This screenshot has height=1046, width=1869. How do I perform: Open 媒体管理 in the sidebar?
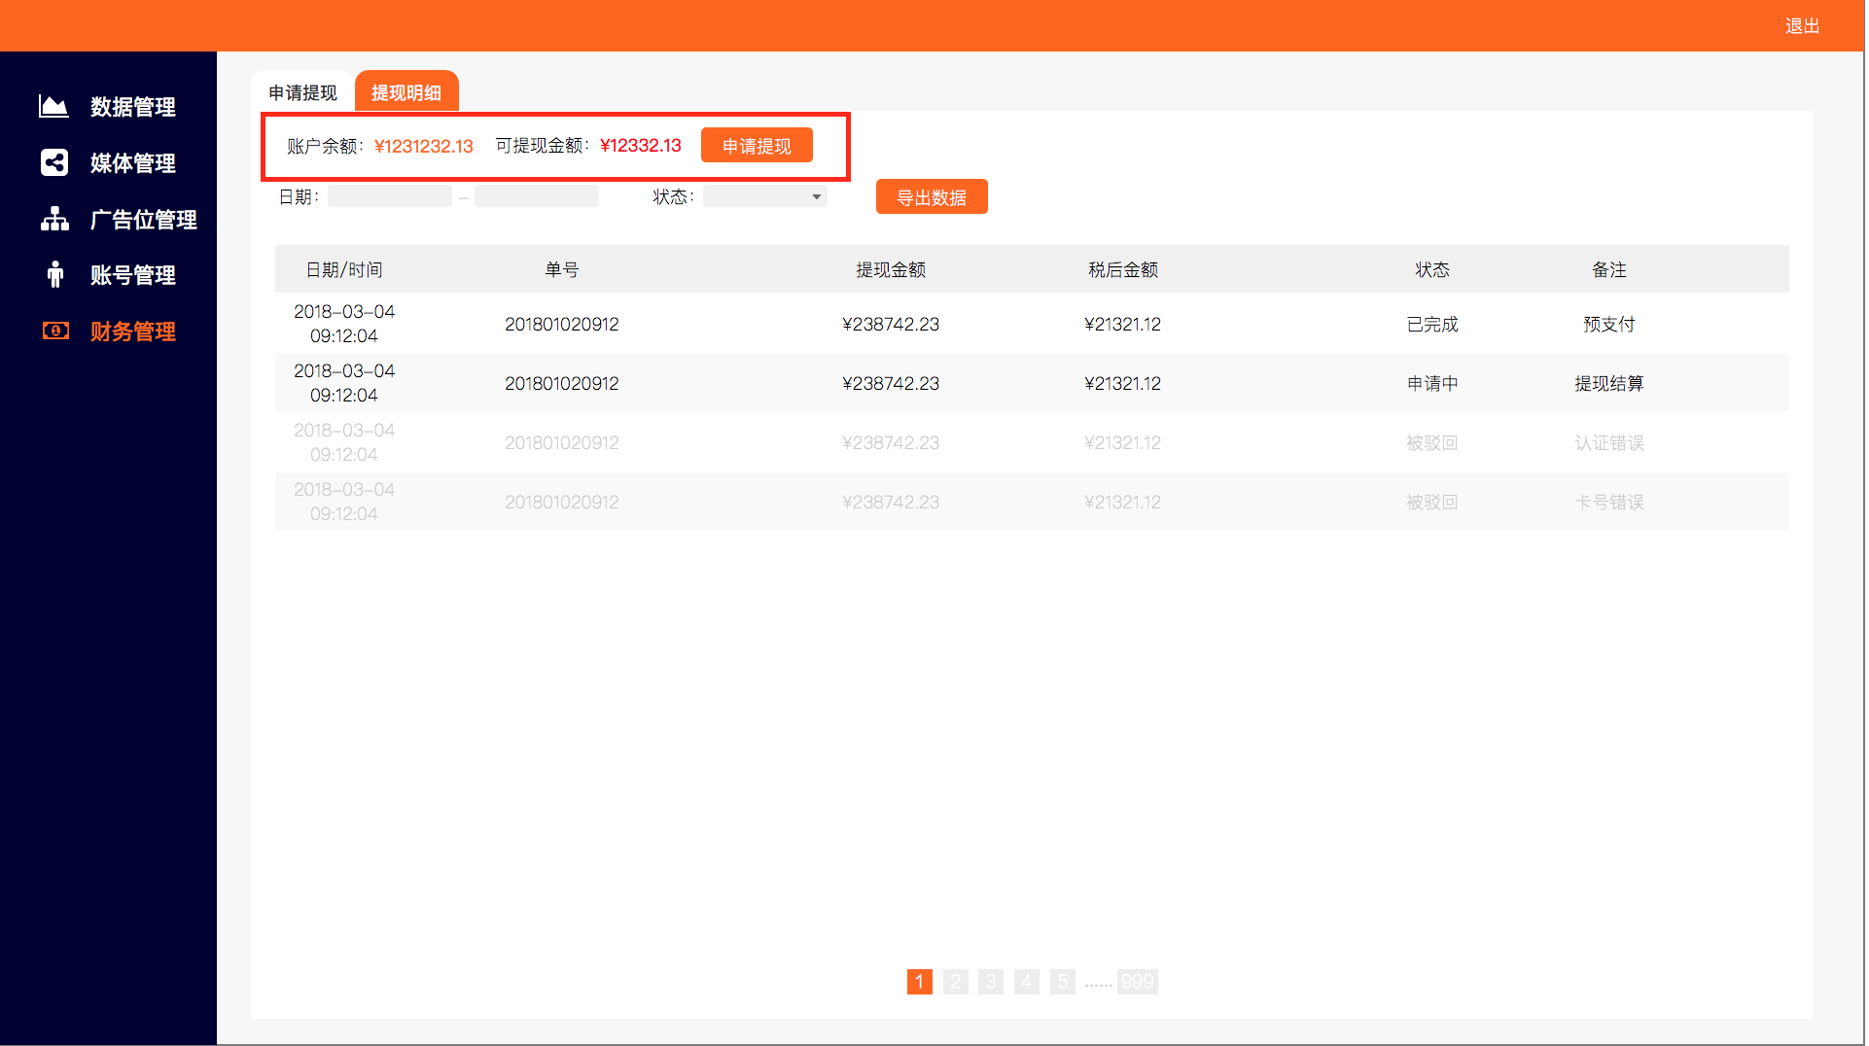(x=133, y=163)
